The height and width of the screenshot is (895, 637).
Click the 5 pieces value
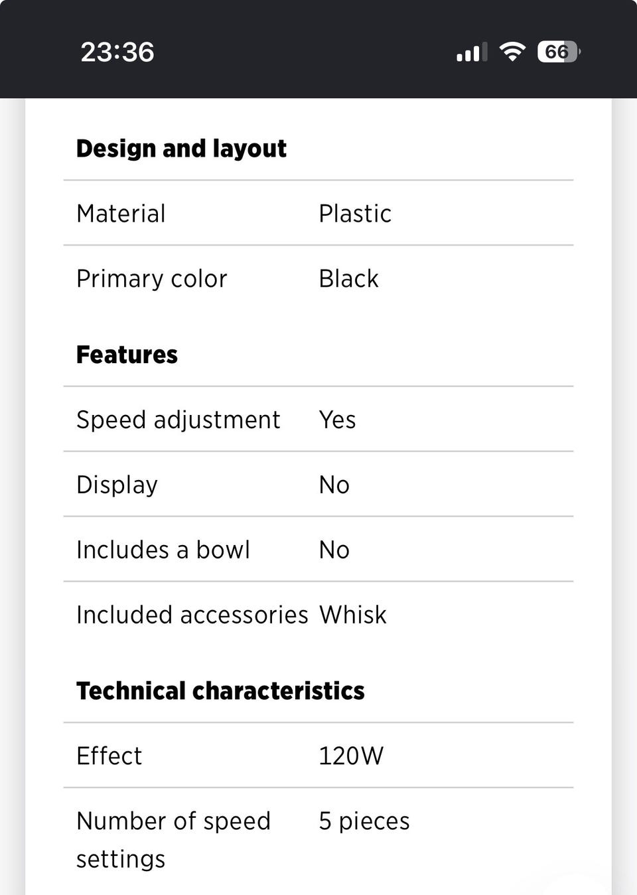[364, 821]
